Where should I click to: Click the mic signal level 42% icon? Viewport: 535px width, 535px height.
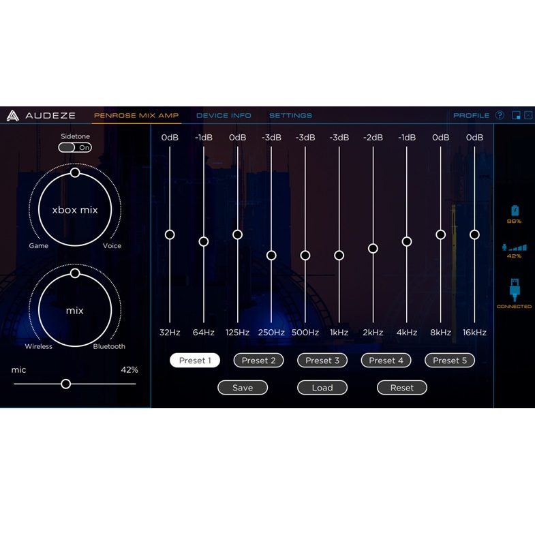pos(514,247)
